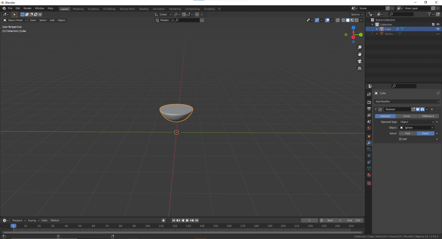Image resolution: width=442 pixels, height=239 pixels.
Task: Enable the Self checkbox
Action: click(x=400, y=139)
